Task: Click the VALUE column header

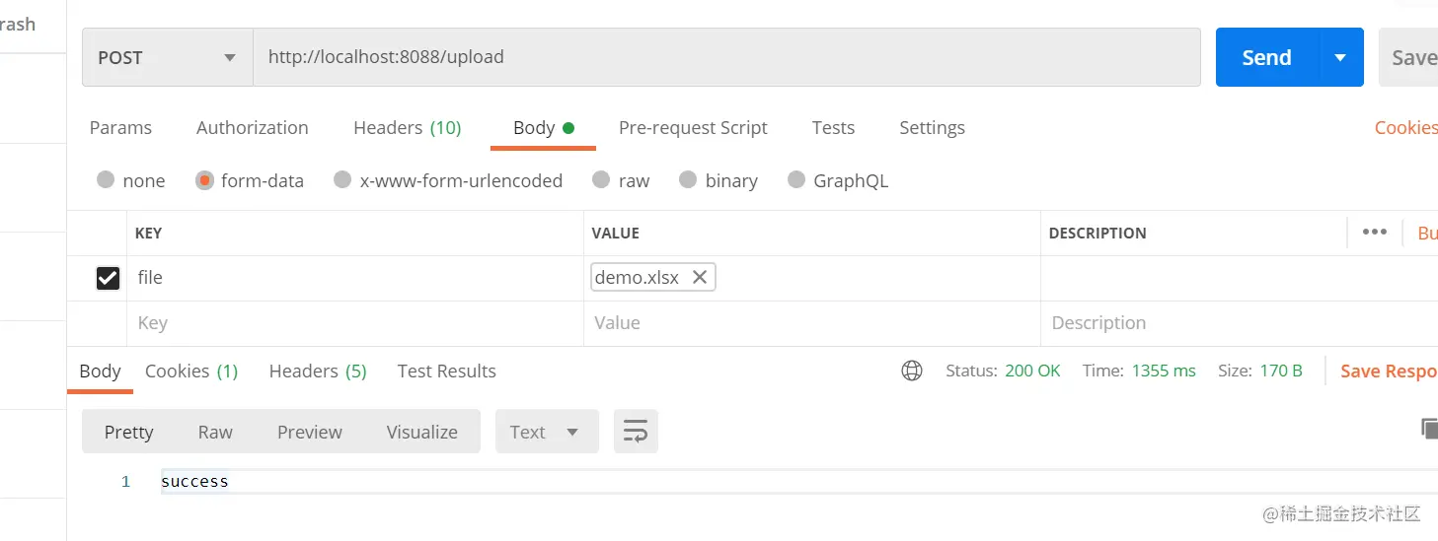Action: point(615,234)
